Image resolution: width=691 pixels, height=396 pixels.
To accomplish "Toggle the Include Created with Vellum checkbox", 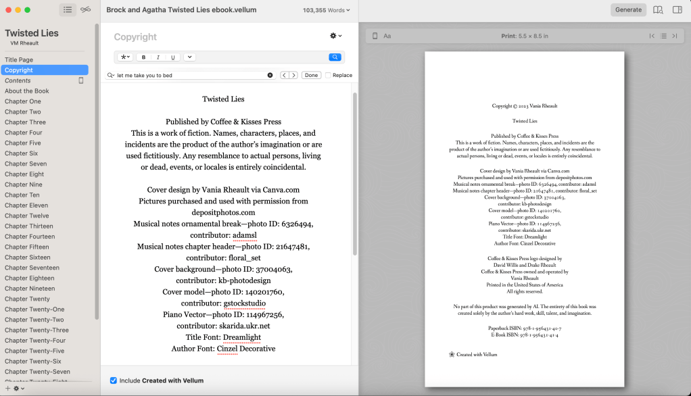I will point(114,380).
